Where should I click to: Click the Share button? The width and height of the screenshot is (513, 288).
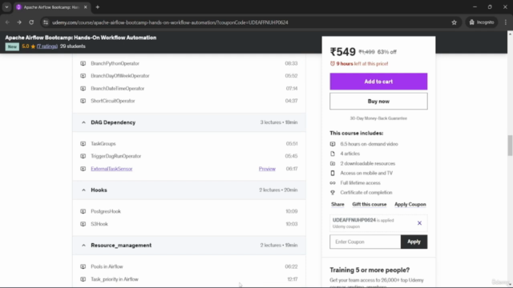[337, 204]
